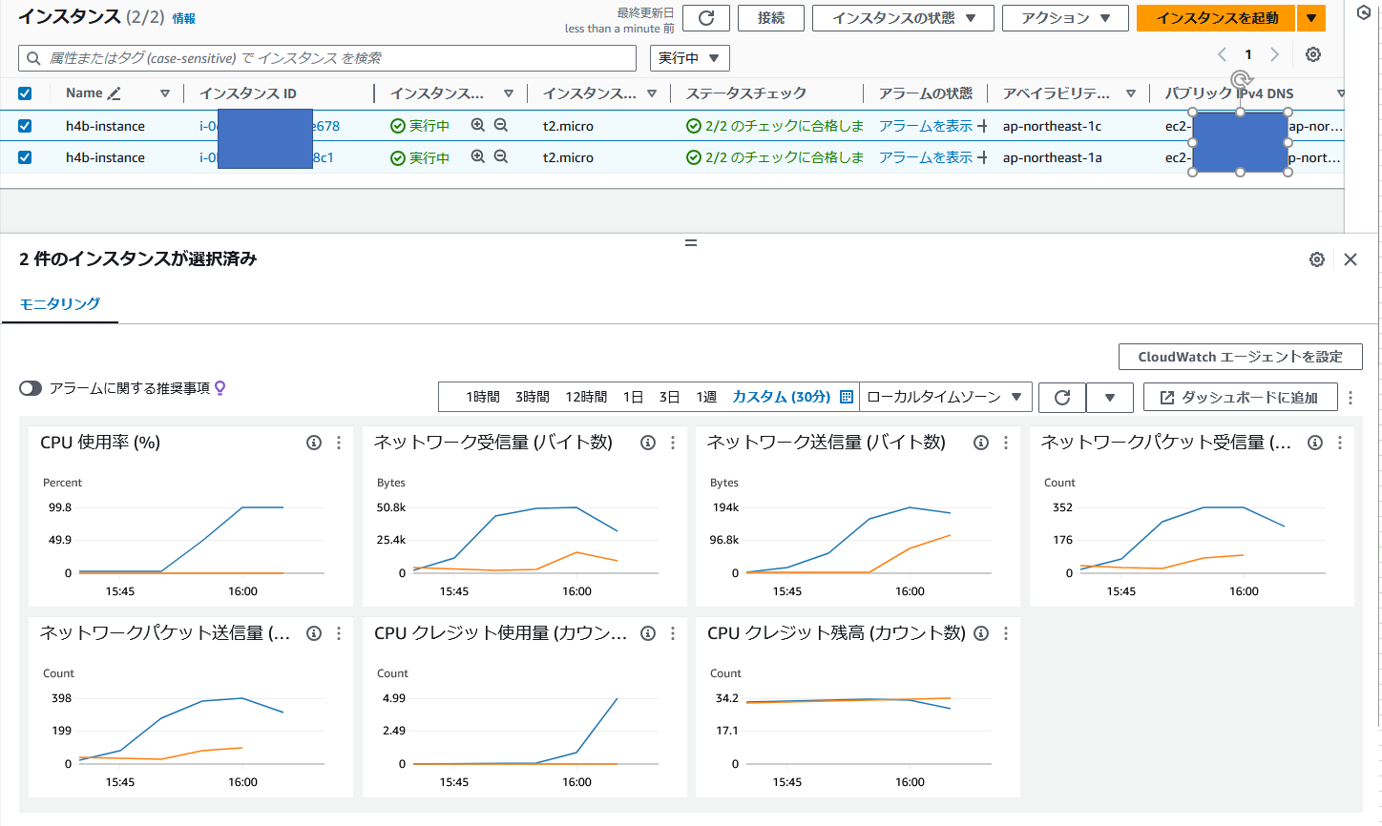1382x826 pixels.
Task: Open ネットワーク送信量 graph options menu
Action: [1006, 443]
